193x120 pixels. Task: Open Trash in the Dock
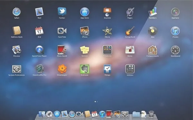click(151, 114)
